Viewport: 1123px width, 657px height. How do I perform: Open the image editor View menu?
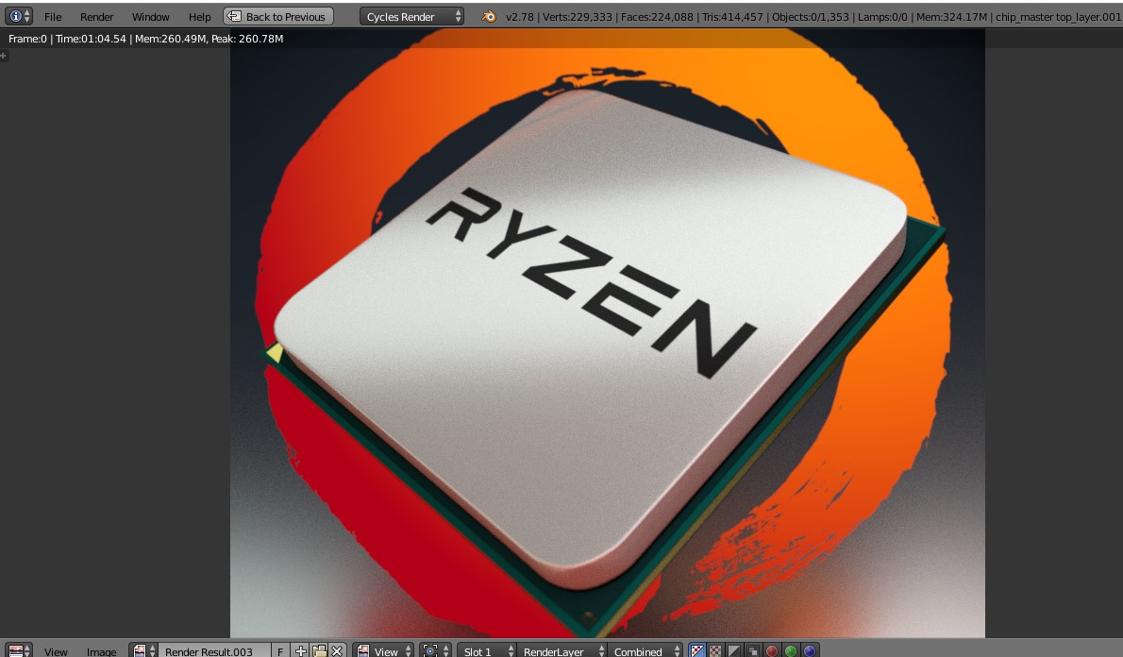click(56, 651)
